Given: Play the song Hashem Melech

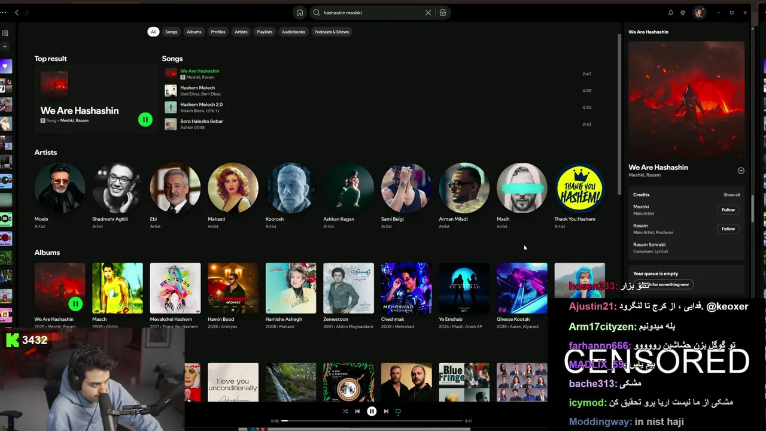Looking at the screenshot, I should [x=378, y=91].
